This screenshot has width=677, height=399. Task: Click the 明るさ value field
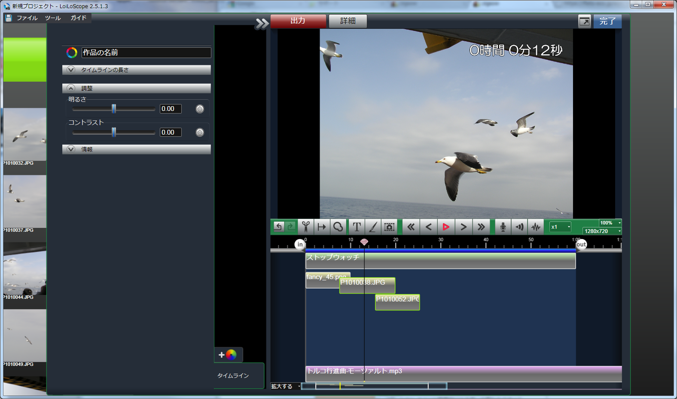171,109
